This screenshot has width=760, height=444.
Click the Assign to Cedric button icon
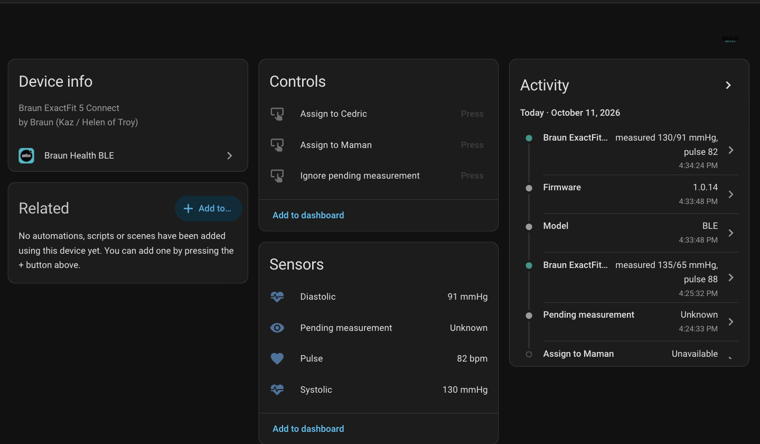[x=277, y=114]
